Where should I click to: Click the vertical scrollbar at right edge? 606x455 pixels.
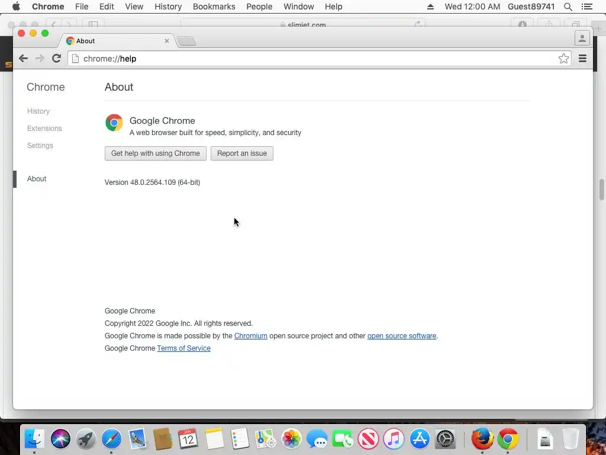point(602,189)
